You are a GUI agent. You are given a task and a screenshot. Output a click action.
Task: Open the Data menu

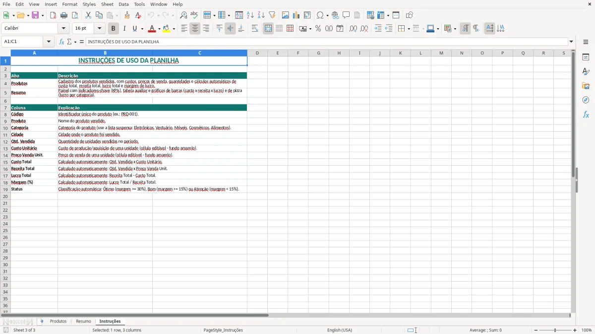(123, 4)
